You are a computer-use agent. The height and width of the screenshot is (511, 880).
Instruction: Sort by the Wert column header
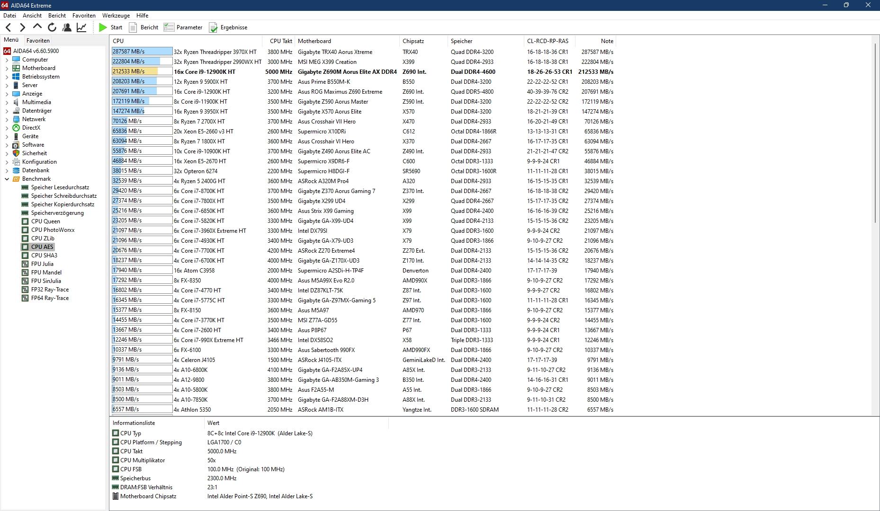[296, 423]
